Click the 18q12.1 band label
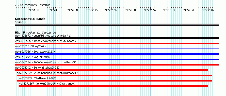The height and width of the screenshot is (96, 226). pyautogui.click(x=21, y=22)
